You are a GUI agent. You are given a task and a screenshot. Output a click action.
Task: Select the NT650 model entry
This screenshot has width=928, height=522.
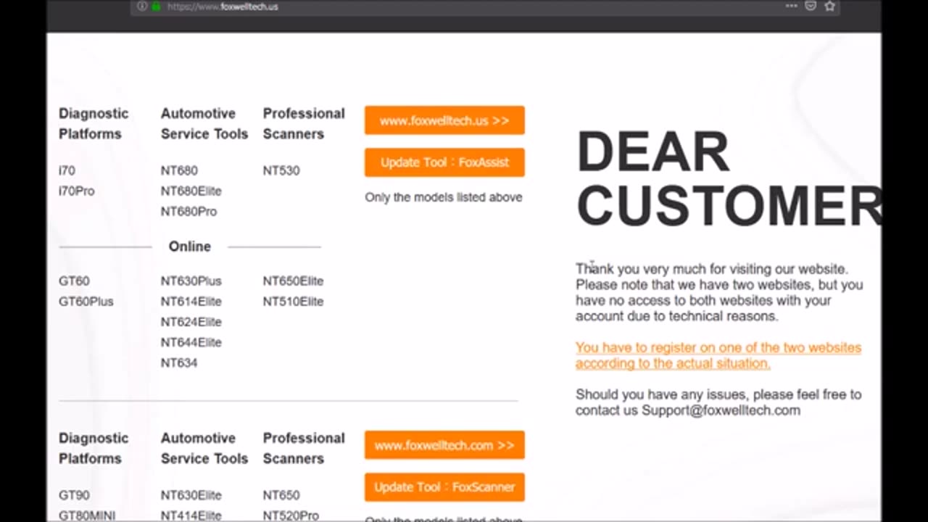click(281, 495)
